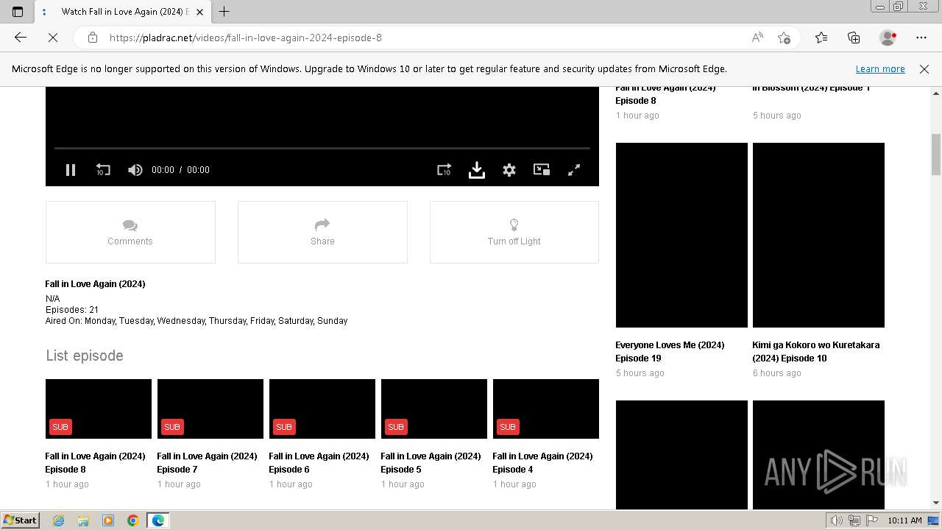942x530 pixels.
Task: Launch Chrome from taskbar
Action: [132, 520]
